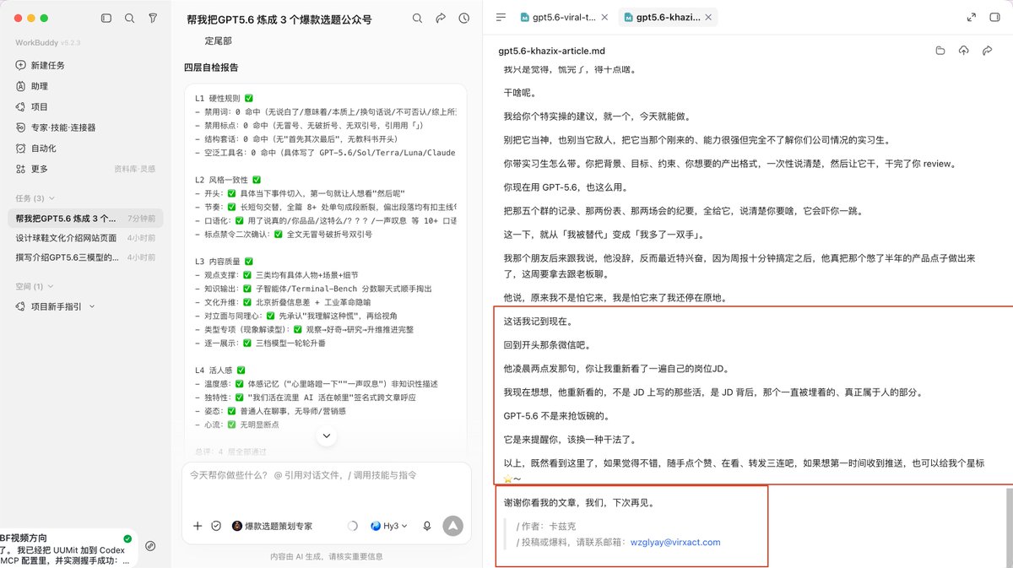Open the 更多 menu item
Viewport: 1013px width, 568px height.
click(x=40, y=169)
